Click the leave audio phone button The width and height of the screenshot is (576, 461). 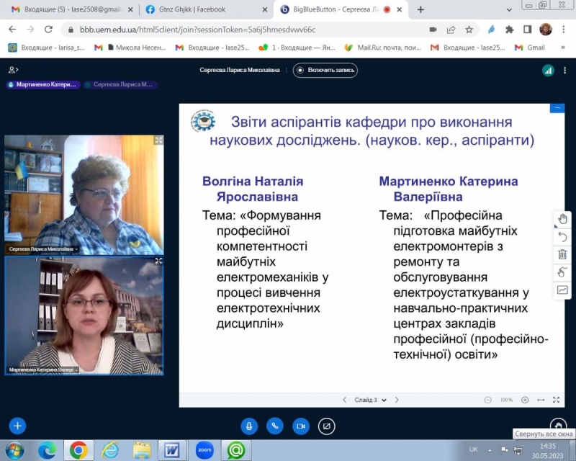pyautogui.click(x=274, y=426)
